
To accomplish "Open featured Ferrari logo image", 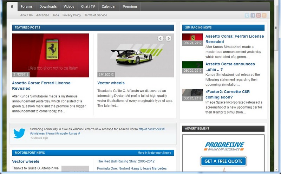I will 50,56.
